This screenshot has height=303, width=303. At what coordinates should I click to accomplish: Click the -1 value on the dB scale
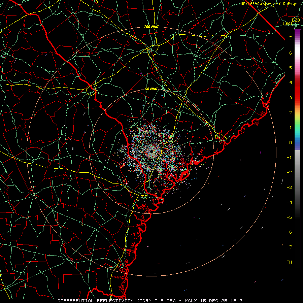coord(289,158)
